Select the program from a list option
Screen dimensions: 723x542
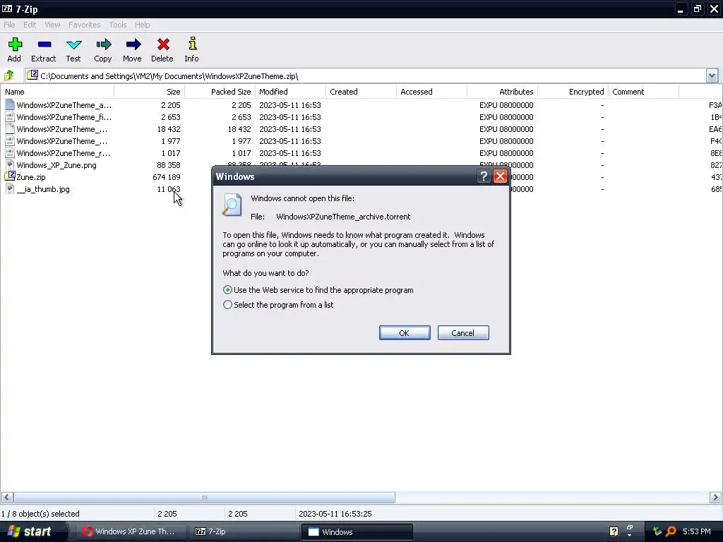(x=227, y=305)
